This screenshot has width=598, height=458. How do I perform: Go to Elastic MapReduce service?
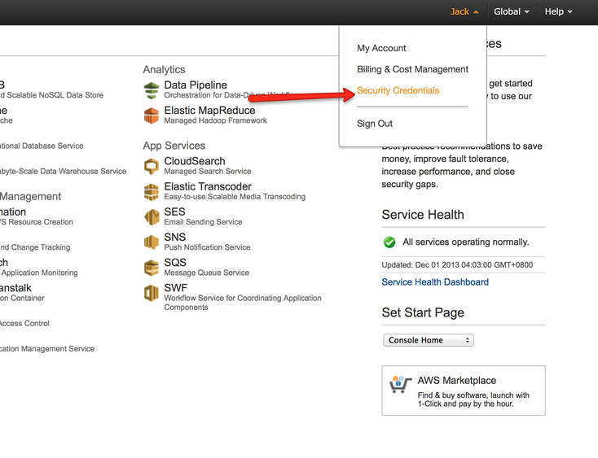[x=209, y=111]
